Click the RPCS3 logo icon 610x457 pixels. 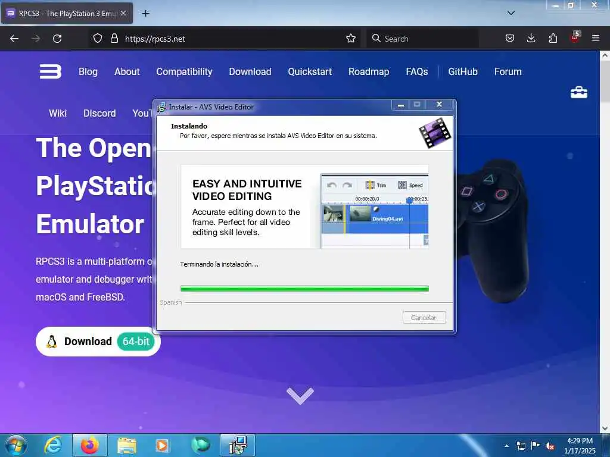pos(51,71)
